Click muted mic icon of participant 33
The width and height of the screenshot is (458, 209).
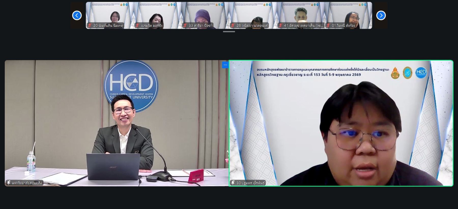[185, 25]
